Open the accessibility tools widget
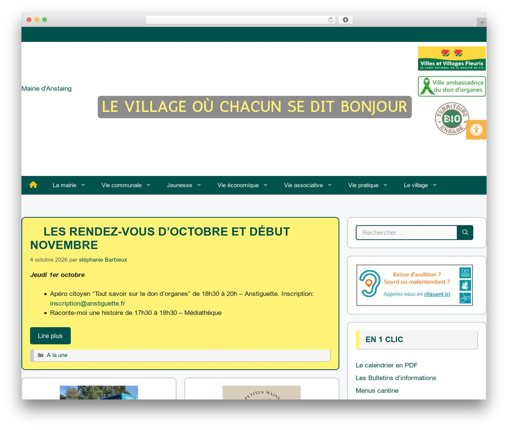The height and width of the screenshot is (430, 508). coord(476,130)
